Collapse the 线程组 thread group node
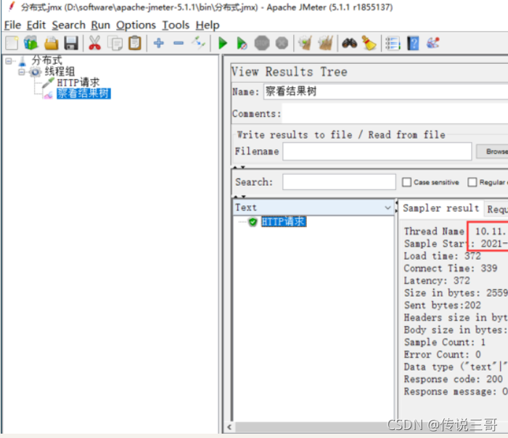Viewport: 508px width, 438px height. pos(22,72)
